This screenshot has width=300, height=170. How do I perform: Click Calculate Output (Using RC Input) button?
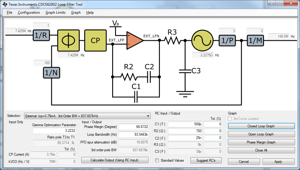coord(115,160)
